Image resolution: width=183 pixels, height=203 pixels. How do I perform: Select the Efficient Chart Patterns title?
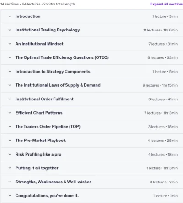click(x=39, y=113)
